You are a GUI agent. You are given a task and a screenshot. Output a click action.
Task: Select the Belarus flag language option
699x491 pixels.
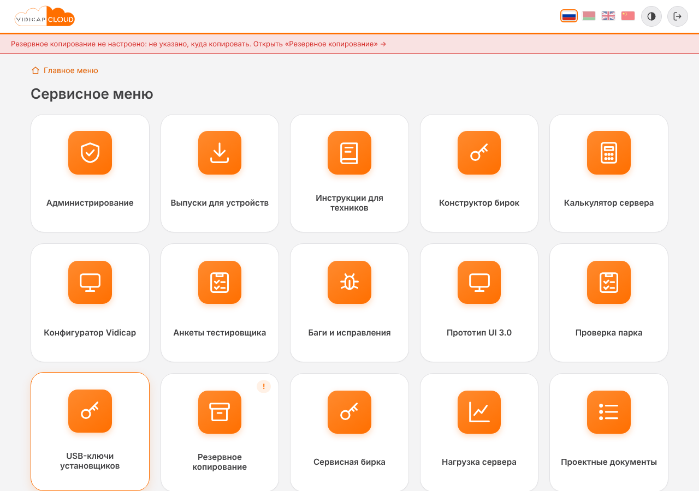click(x=589, y=16)
